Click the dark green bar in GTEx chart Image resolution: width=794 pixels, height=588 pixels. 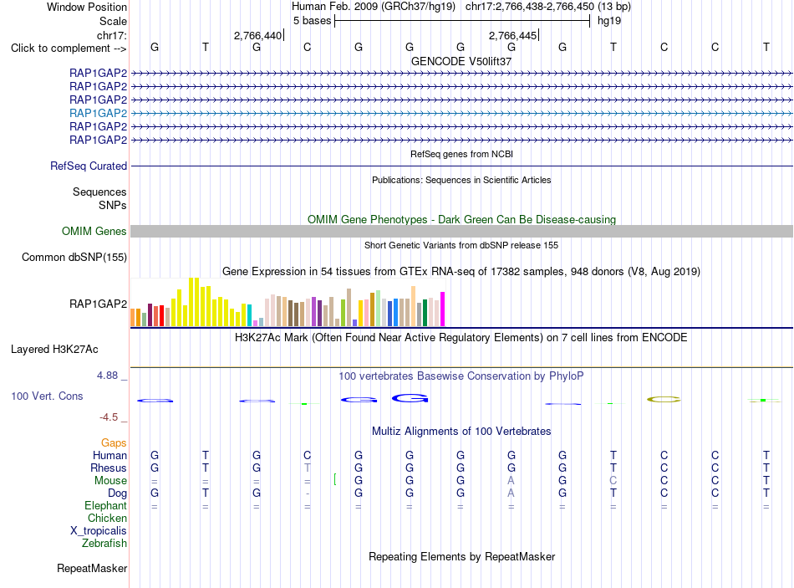click(425, 313)
